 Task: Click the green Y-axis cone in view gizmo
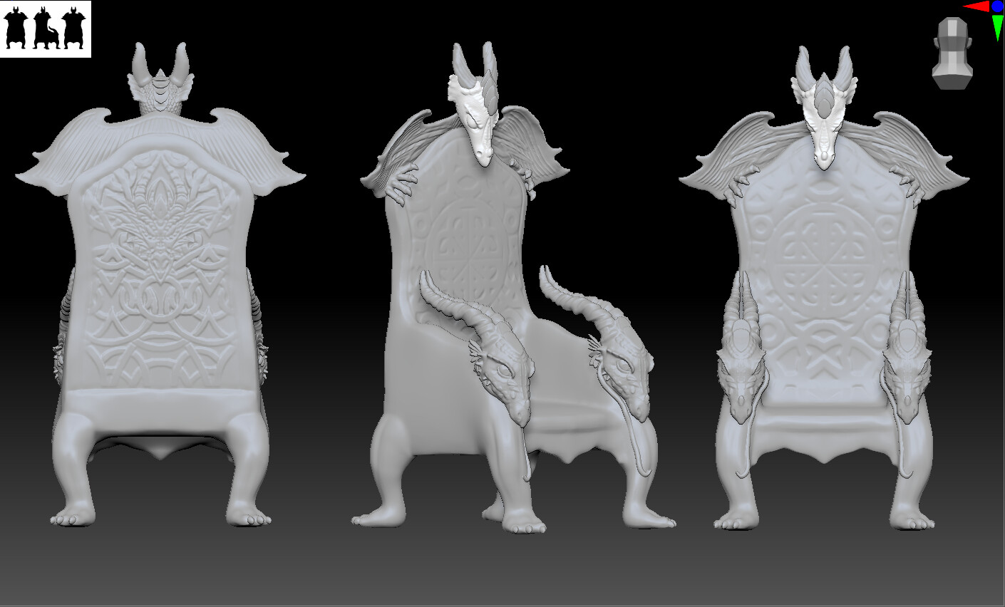(997, 27)
